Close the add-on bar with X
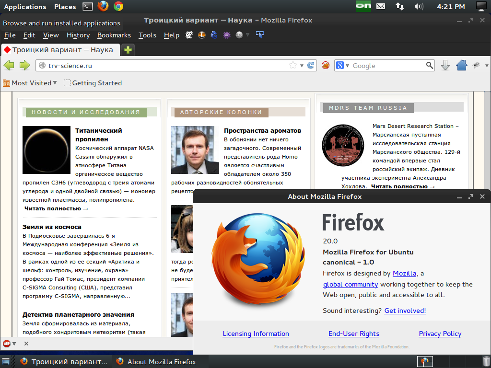Image resolution: width=491 pixels, height=368 pixels. (26, 344)
